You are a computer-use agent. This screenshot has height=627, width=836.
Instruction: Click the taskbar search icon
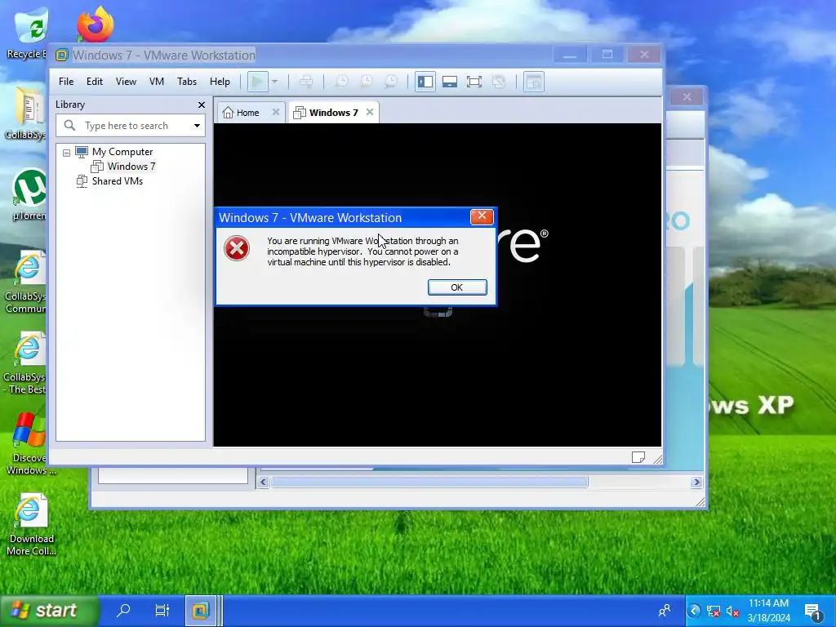coord(123,610)
